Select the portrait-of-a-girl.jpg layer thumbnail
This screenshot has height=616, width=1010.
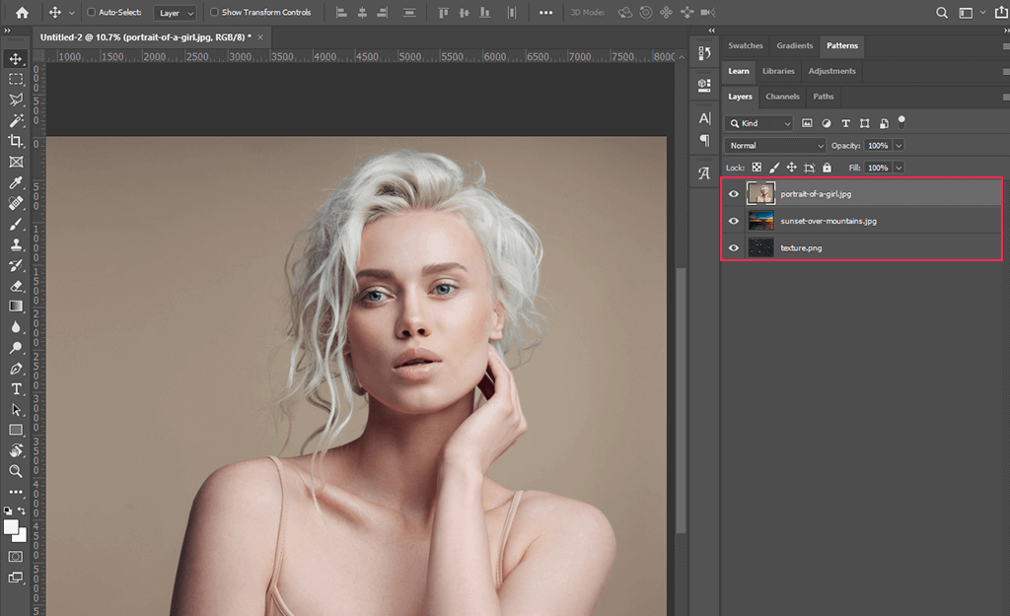(760, 193)
